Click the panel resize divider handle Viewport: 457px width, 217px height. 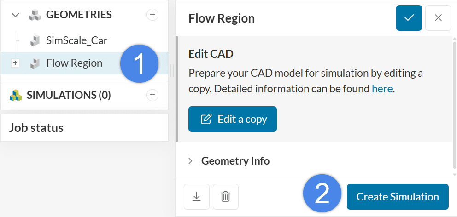[172, 71]
